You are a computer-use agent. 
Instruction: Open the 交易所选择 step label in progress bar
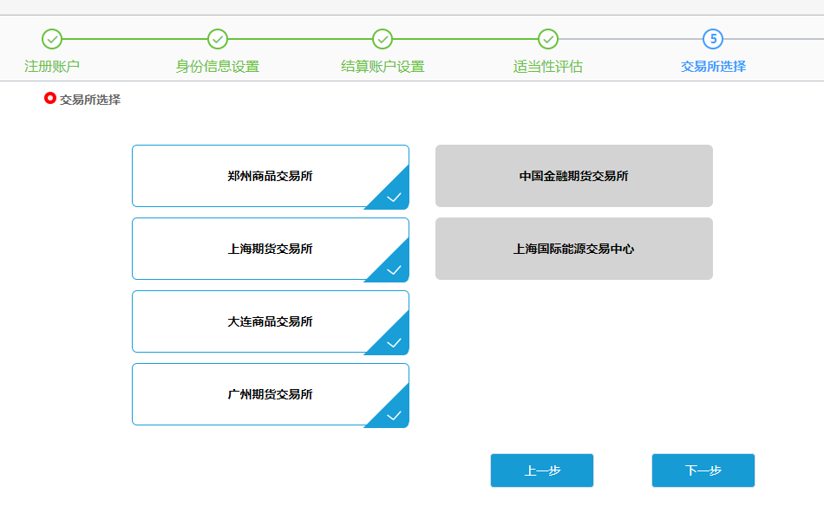click(x=713, y=67)
